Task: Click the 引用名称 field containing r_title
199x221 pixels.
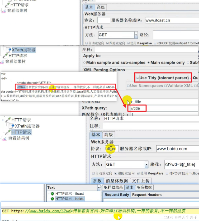Action: pyautogui.click(x=164, y=102)
